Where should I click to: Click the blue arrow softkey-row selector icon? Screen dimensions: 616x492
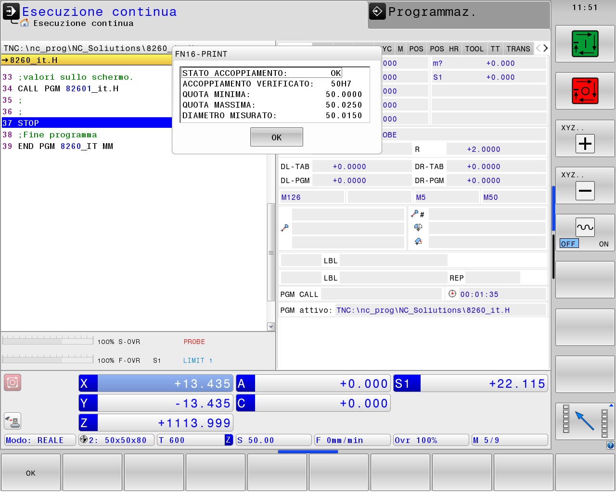(585, 421)
